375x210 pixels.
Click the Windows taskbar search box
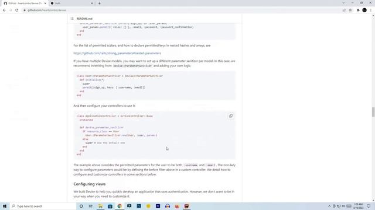43,206
